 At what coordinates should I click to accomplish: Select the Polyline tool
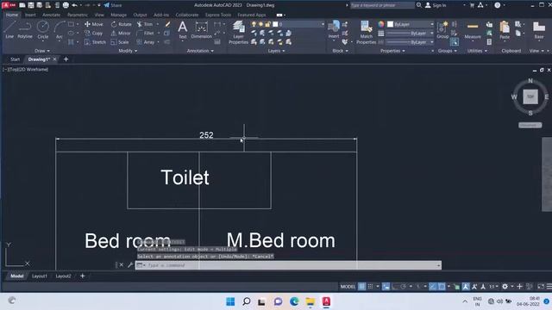(25, 29)
